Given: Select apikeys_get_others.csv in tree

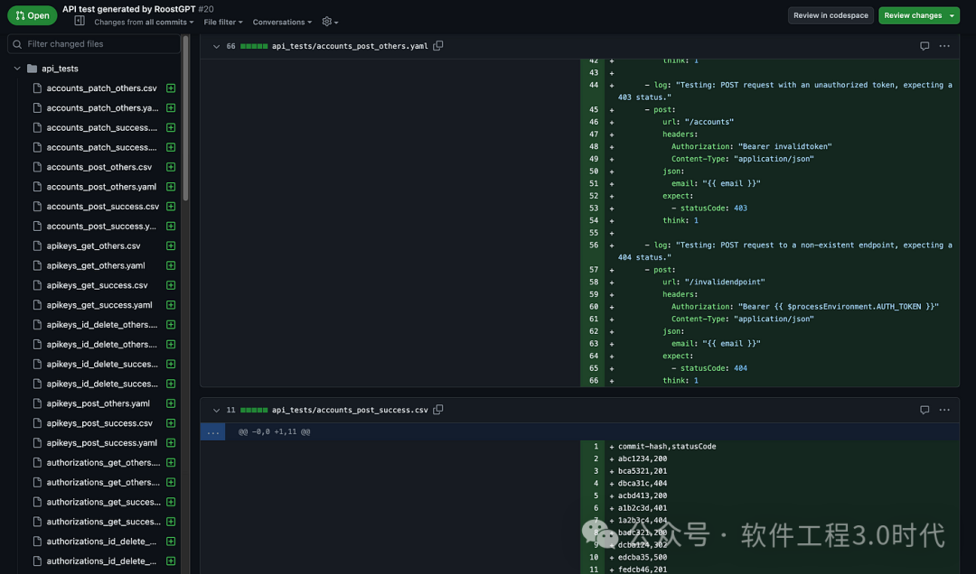Looking at the screenshot, I should tap(93, 245).
